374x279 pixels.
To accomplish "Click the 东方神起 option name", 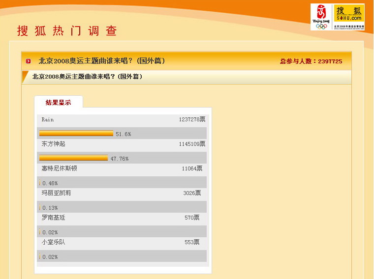I will tap(54, 144).
